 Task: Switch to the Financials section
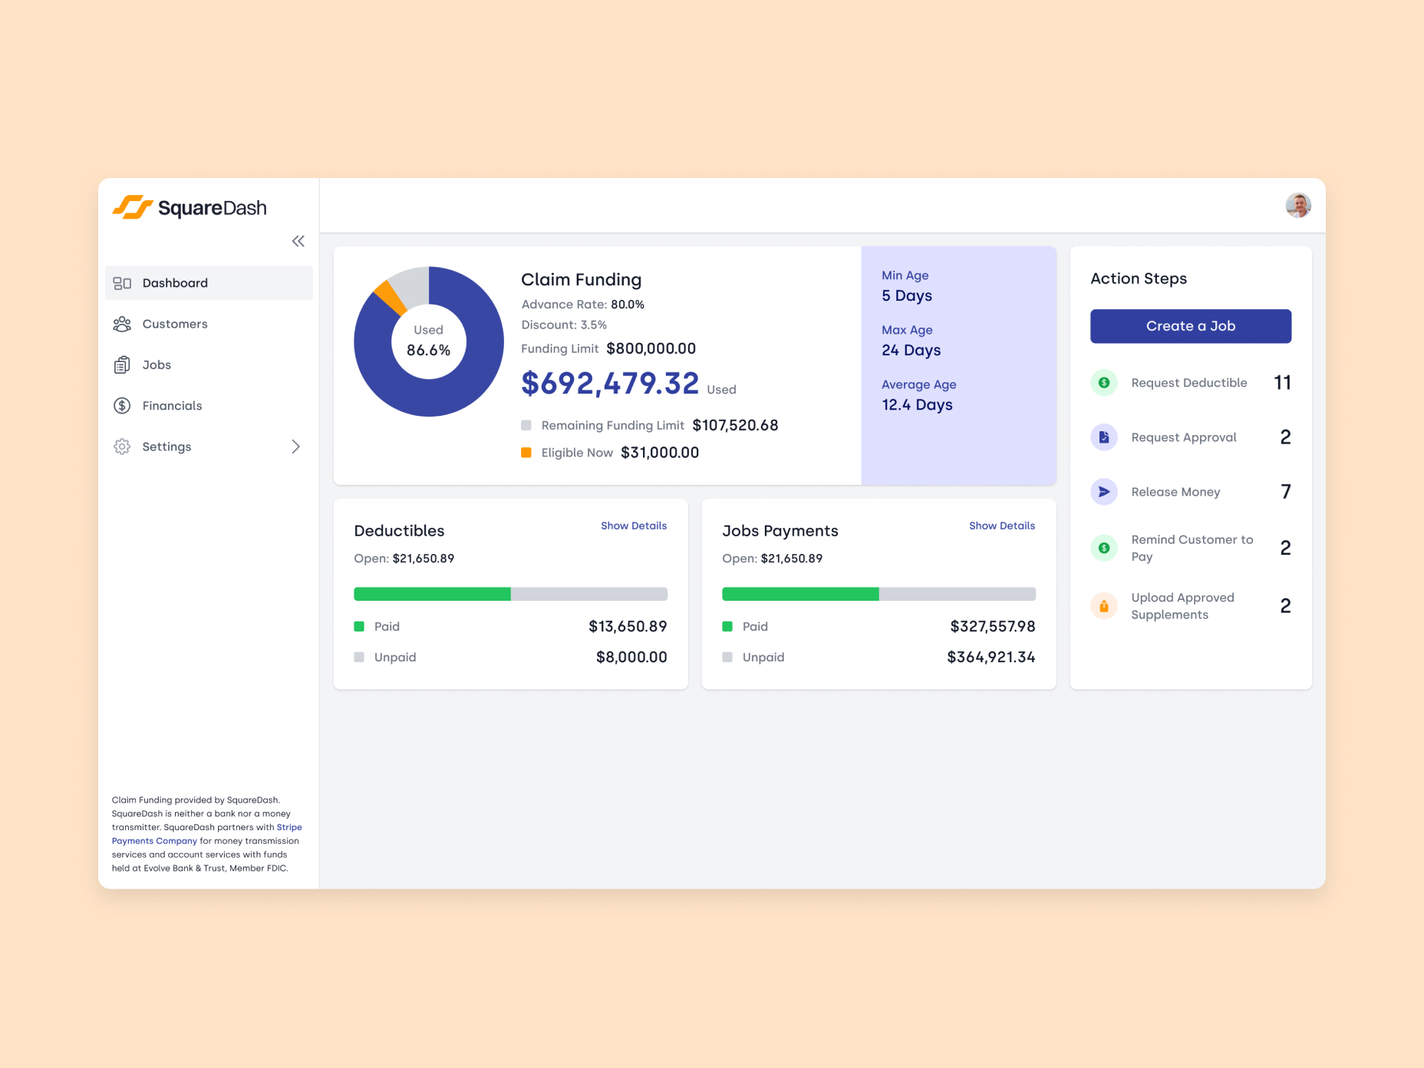172,405
